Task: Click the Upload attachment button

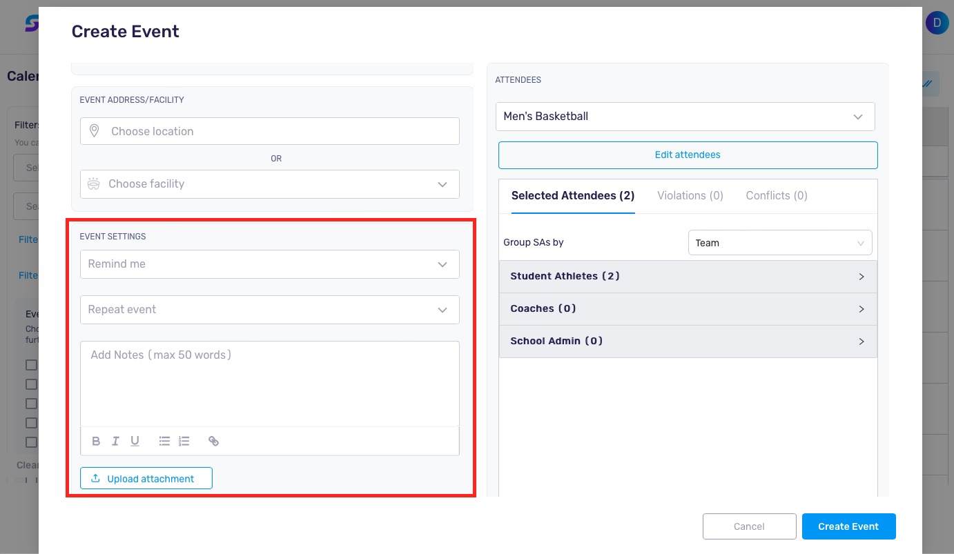Action: (x=146, y=478)
